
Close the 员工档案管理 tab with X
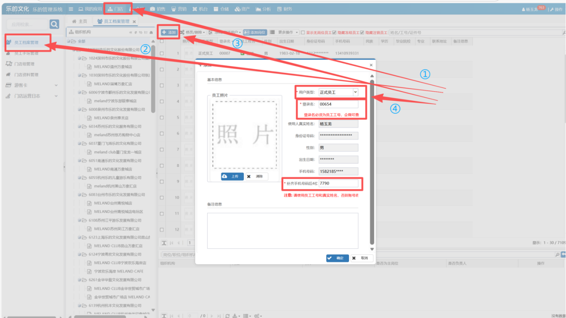134,21
